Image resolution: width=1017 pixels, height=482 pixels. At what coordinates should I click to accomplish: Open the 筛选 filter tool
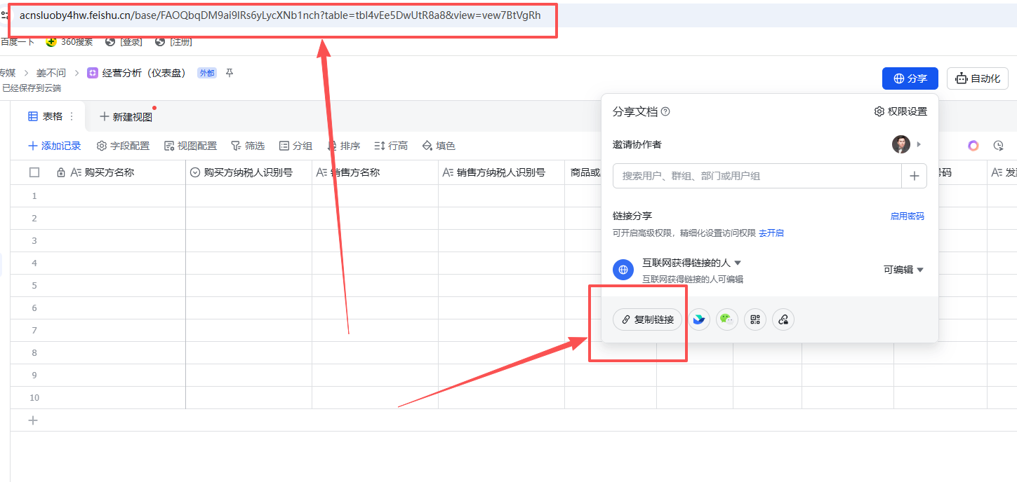pos(248,146)
